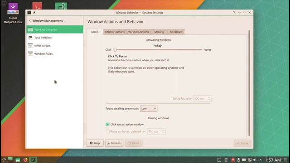Open the red PDF desktop icon
Viewport: 290px width, 163px height.
coord(37,6)
